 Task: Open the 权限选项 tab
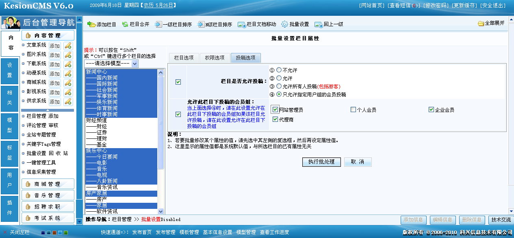[x=215, y=58]
